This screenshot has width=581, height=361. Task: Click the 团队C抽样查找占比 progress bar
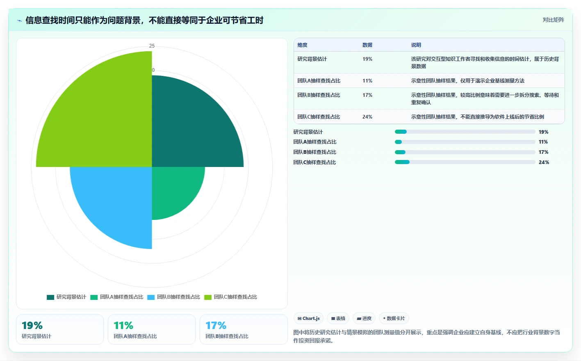point(465,162)
